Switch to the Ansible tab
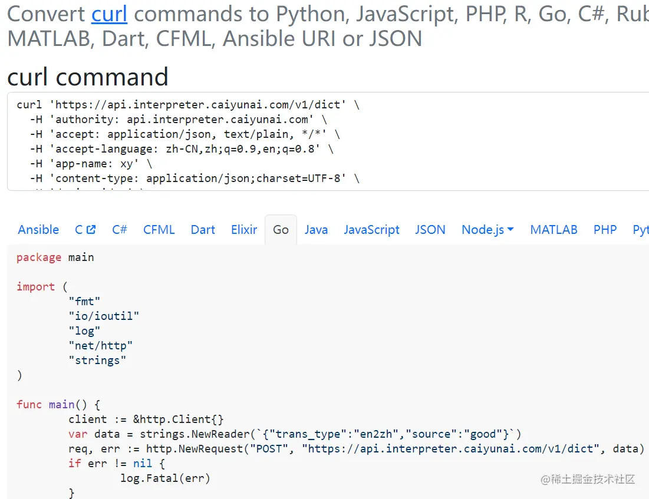649x499 pixels. [x=38, y=230]
